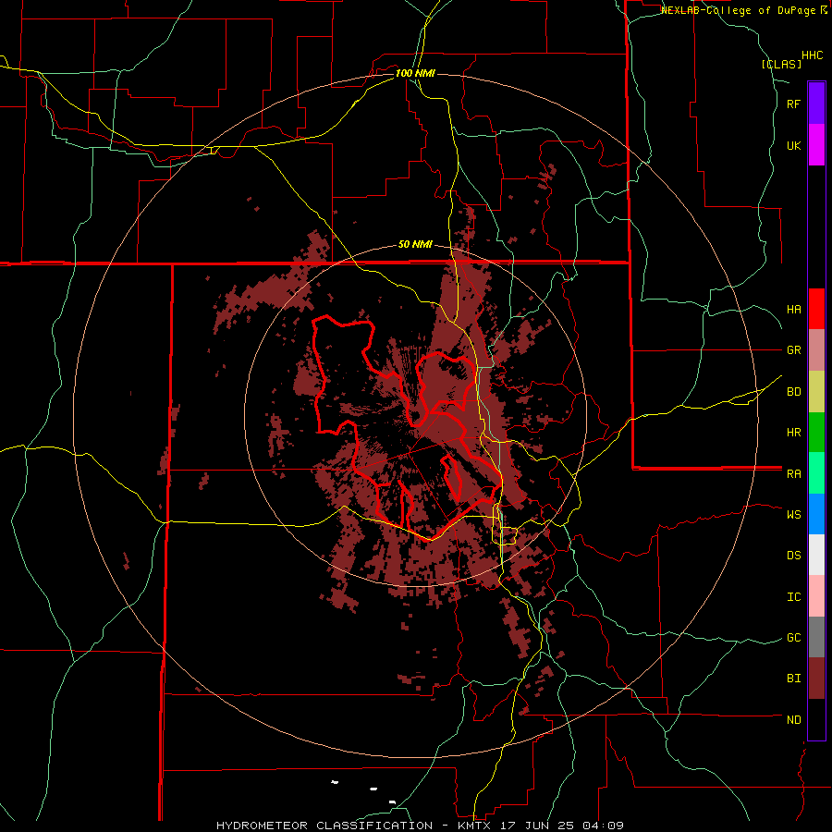Click the gray GC color swatch
Screen dimensions: 832x832
[816, 637]
